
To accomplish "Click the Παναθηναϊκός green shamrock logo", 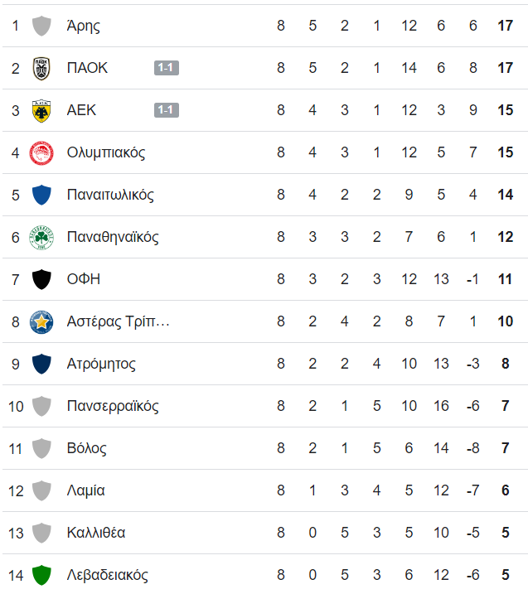I will click(x=41, y=238).
